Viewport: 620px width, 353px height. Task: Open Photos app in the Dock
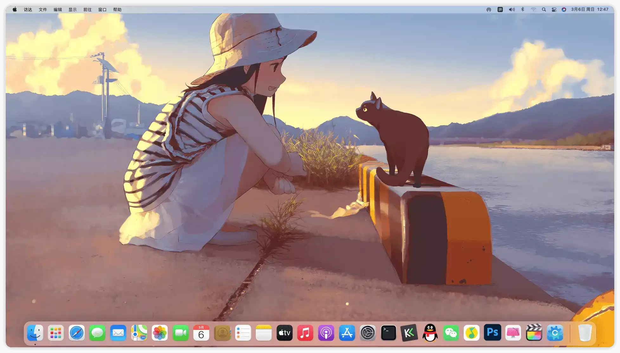[x=160, y=333]
